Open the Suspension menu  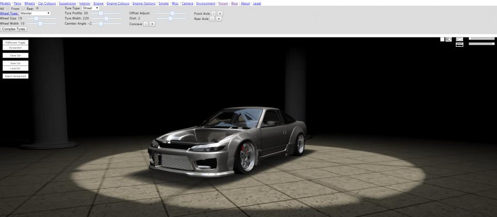click(x=67, y=3)
